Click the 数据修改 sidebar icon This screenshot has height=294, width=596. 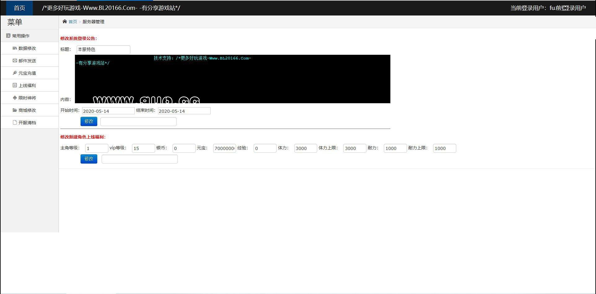coord(15,48)
